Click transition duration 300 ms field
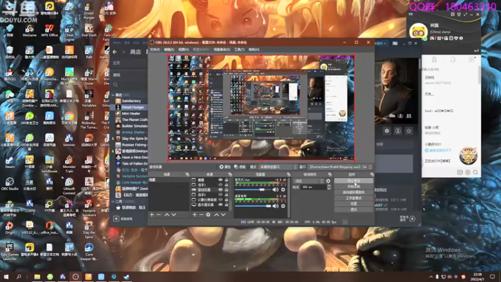The image size is (501, 282). click(x=313, y=187)
